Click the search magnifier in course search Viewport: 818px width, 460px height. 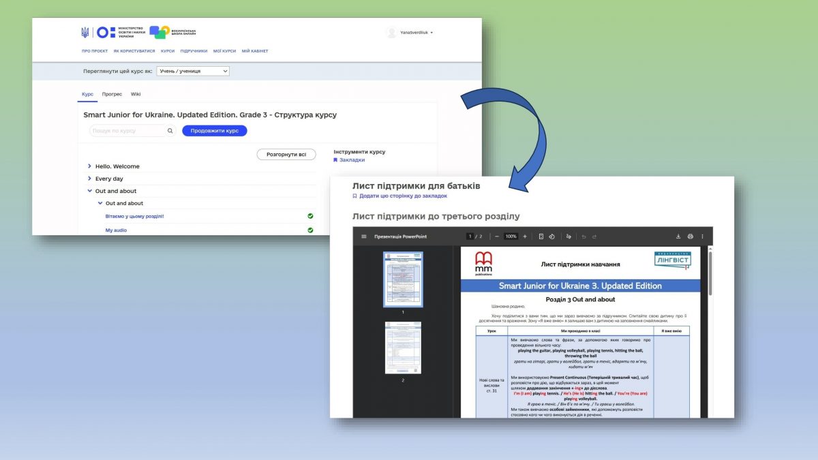pos(170,131)
